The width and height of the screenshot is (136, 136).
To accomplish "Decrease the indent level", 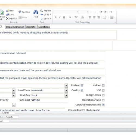I will click(x=101, y=12).
